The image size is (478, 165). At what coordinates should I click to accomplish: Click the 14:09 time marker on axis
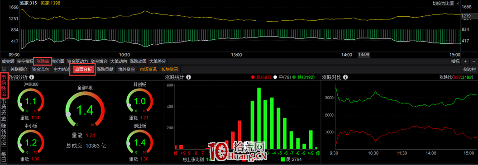click(363, 55)
